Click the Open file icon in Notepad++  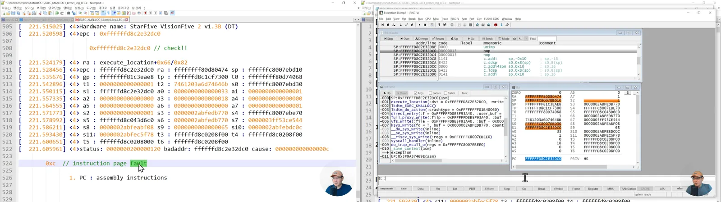click(8, 13)
